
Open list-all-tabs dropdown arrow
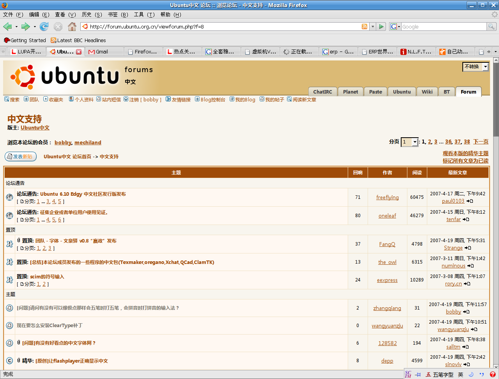point(495,51)
